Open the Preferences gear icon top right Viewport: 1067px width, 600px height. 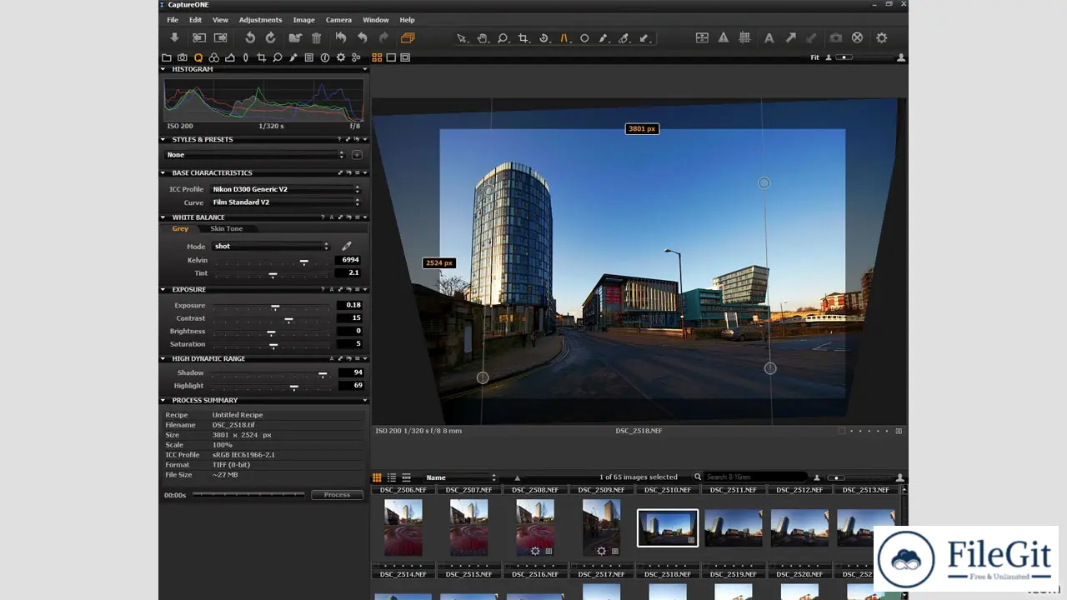click(x=882, y=37)
